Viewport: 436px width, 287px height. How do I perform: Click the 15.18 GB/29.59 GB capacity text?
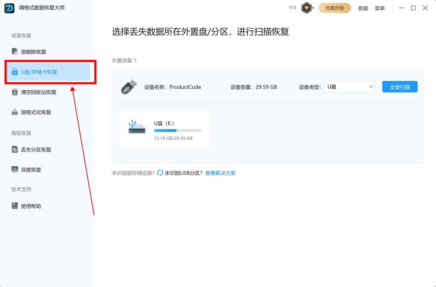click(x=173, y=138)
